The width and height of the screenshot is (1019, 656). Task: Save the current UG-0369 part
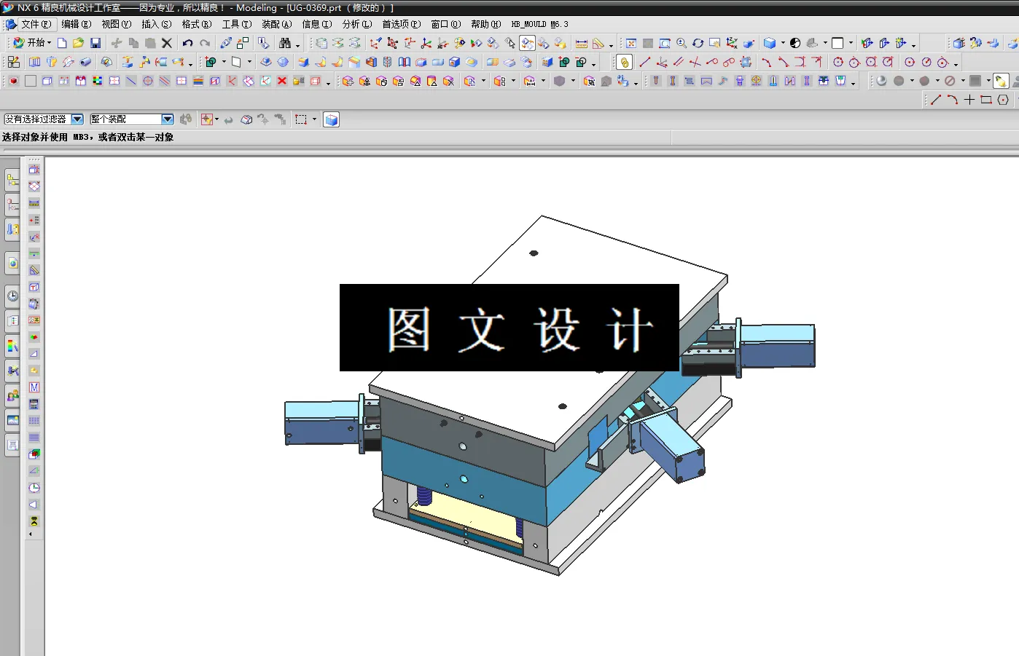(95, 42)
